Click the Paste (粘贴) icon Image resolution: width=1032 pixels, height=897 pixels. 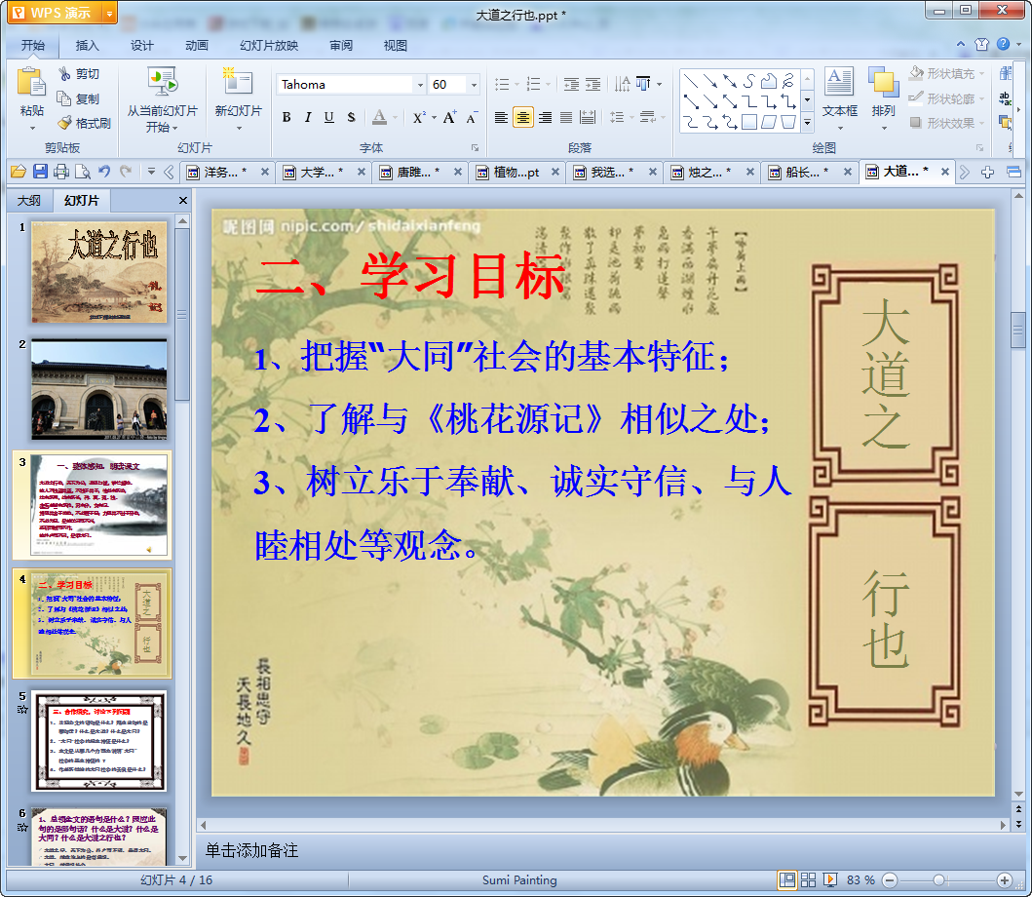[31, 83]
